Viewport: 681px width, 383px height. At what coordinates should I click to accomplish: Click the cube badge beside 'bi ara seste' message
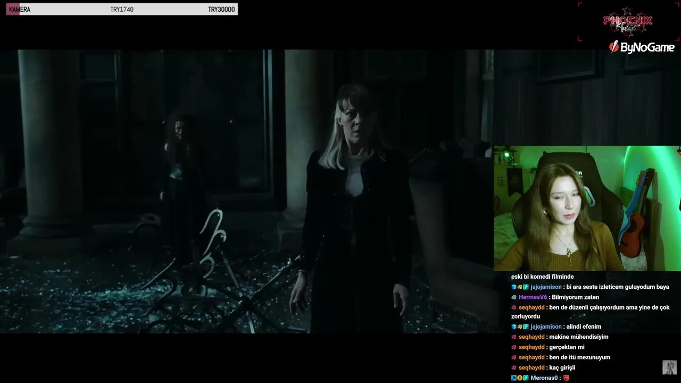[x=514, y=287]
